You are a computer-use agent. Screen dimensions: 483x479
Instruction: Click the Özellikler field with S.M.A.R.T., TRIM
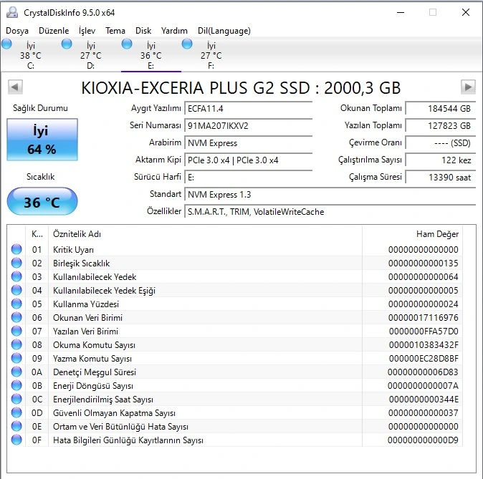(x=330, y=212)
